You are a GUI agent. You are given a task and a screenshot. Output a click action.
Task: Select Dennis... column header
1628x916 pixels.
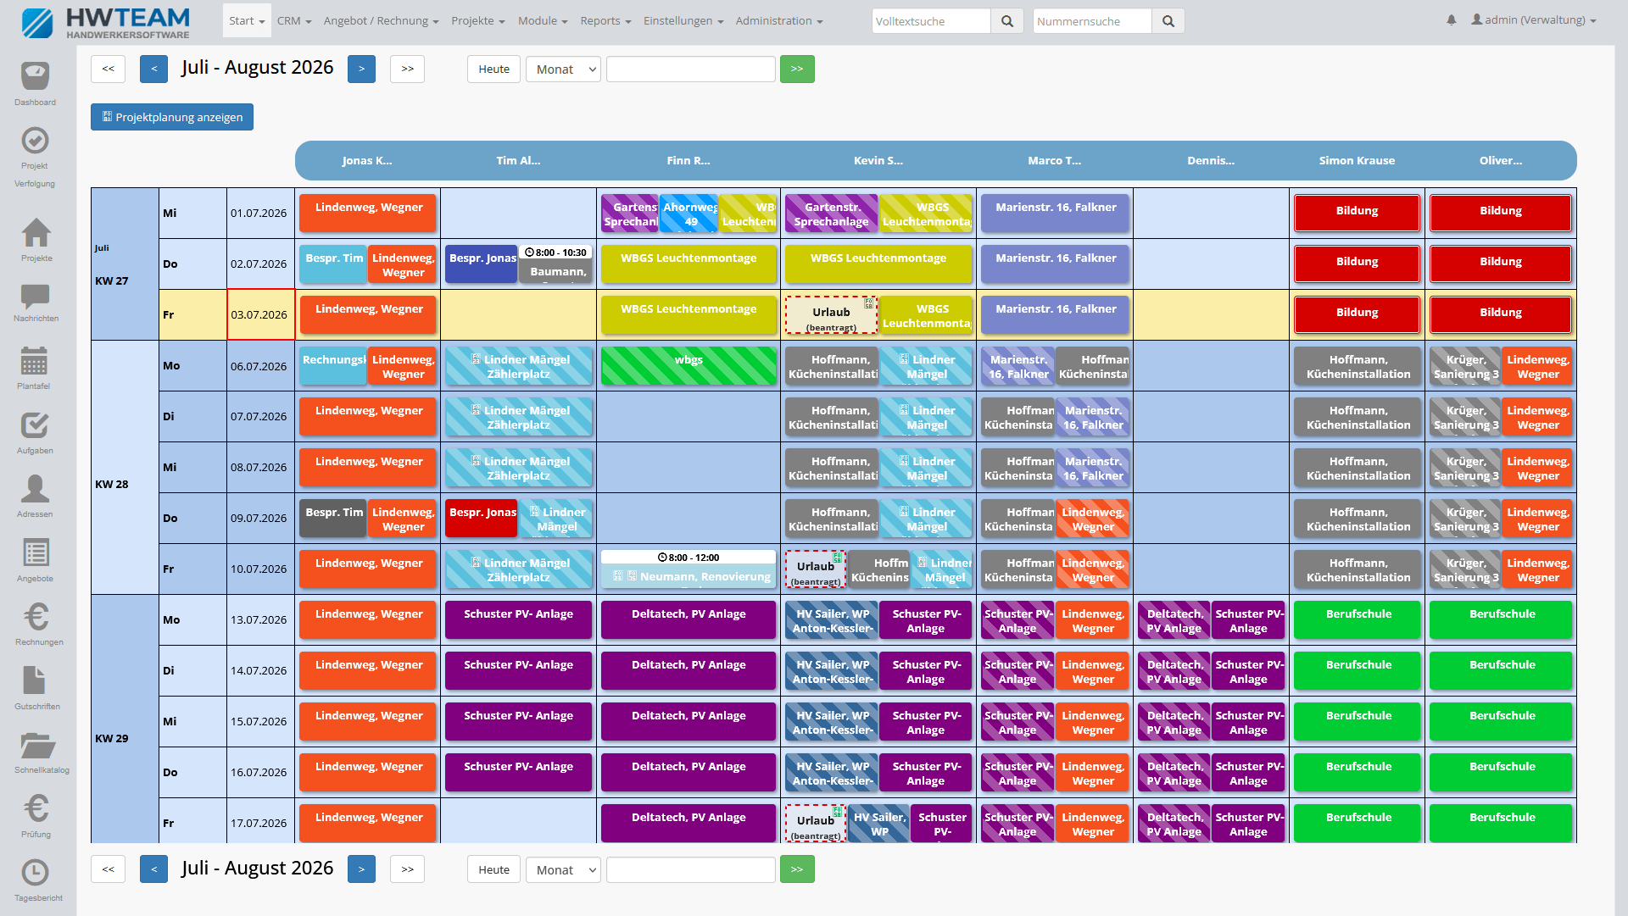pos(1211,161)
